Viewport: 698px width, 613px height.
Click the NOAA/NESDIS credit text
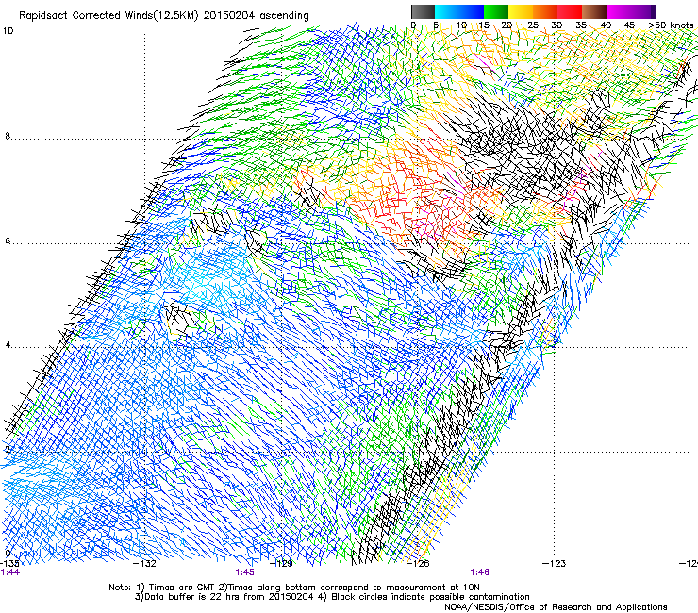click(556, 607)
